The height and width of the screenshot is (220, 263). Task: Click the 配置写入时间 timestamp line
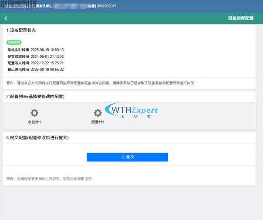click(36, 63)
